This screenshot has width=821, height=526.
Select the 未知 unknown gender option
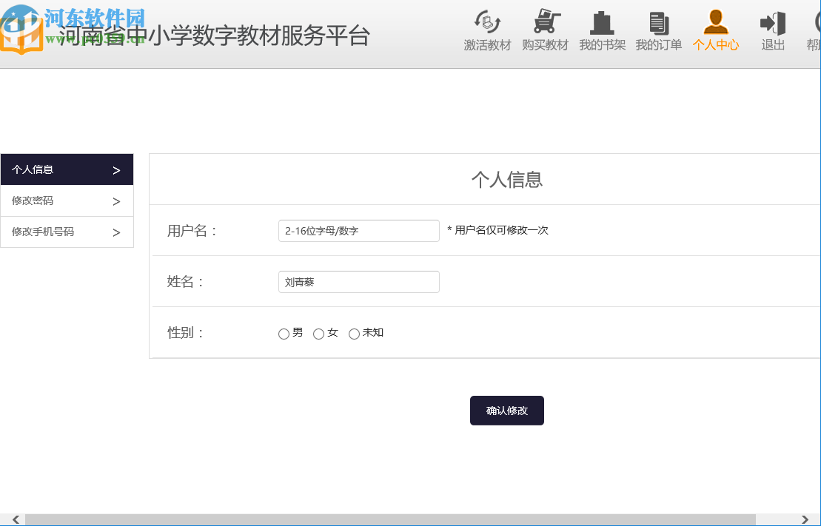[354, 334]
